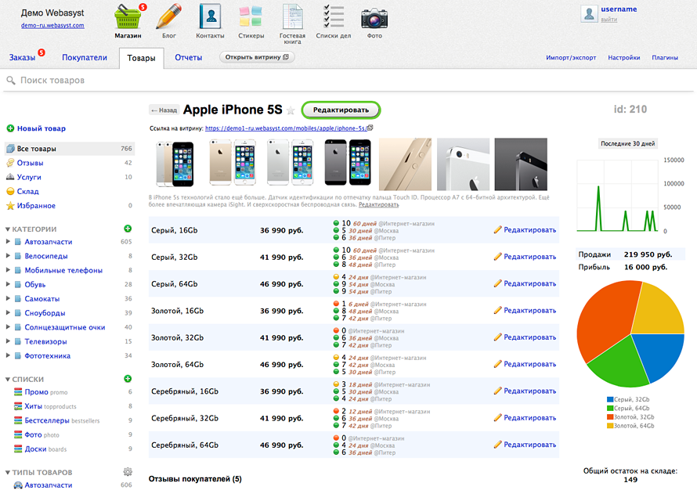Expand the Сноуборды category
697x490 pixels.
[8, 313]
